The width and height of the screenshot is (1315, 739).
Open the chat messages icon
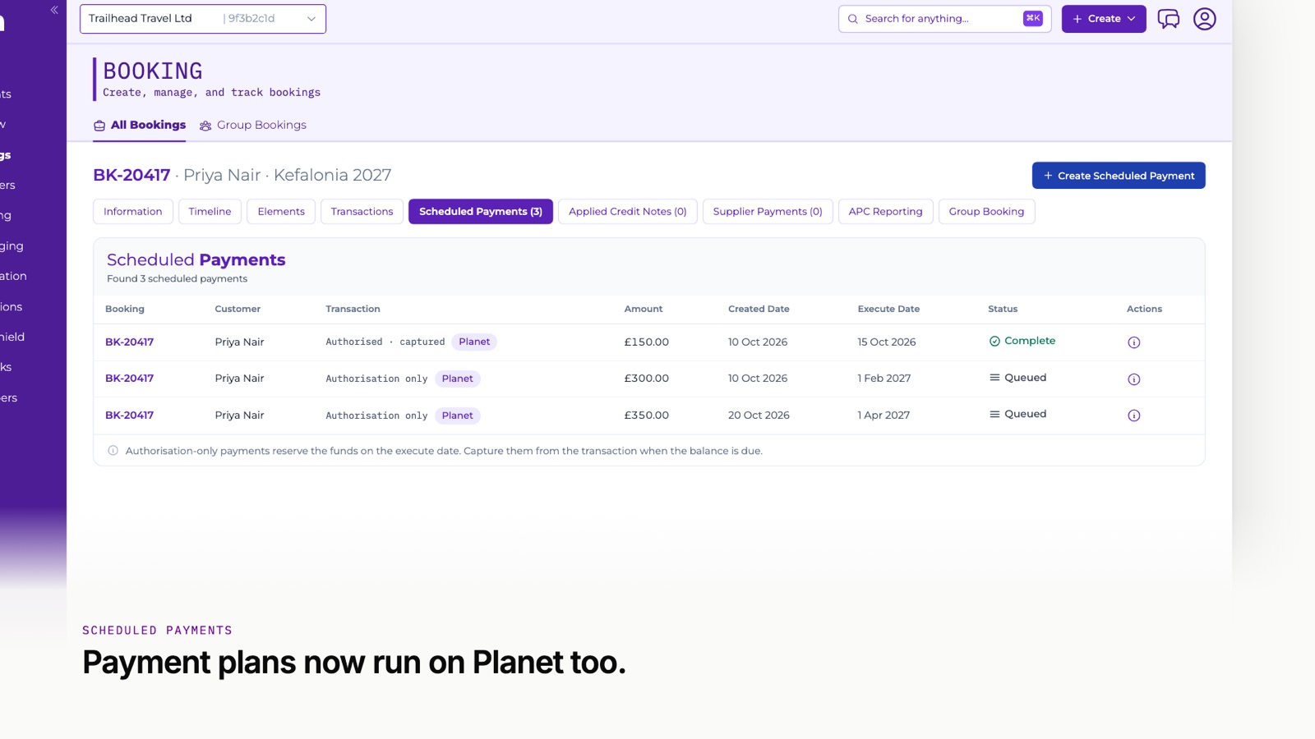coord(1168,19)
